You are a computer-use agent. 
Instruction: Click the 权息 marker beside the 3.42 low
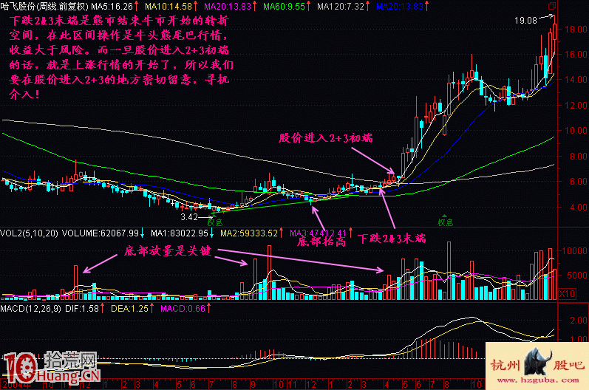click(215, 222)
